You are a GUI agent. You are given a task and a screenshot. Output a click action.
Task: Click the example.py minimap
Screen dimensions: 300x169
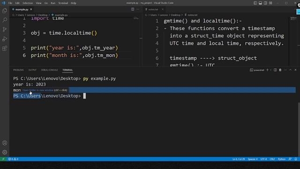pos(136,18)
